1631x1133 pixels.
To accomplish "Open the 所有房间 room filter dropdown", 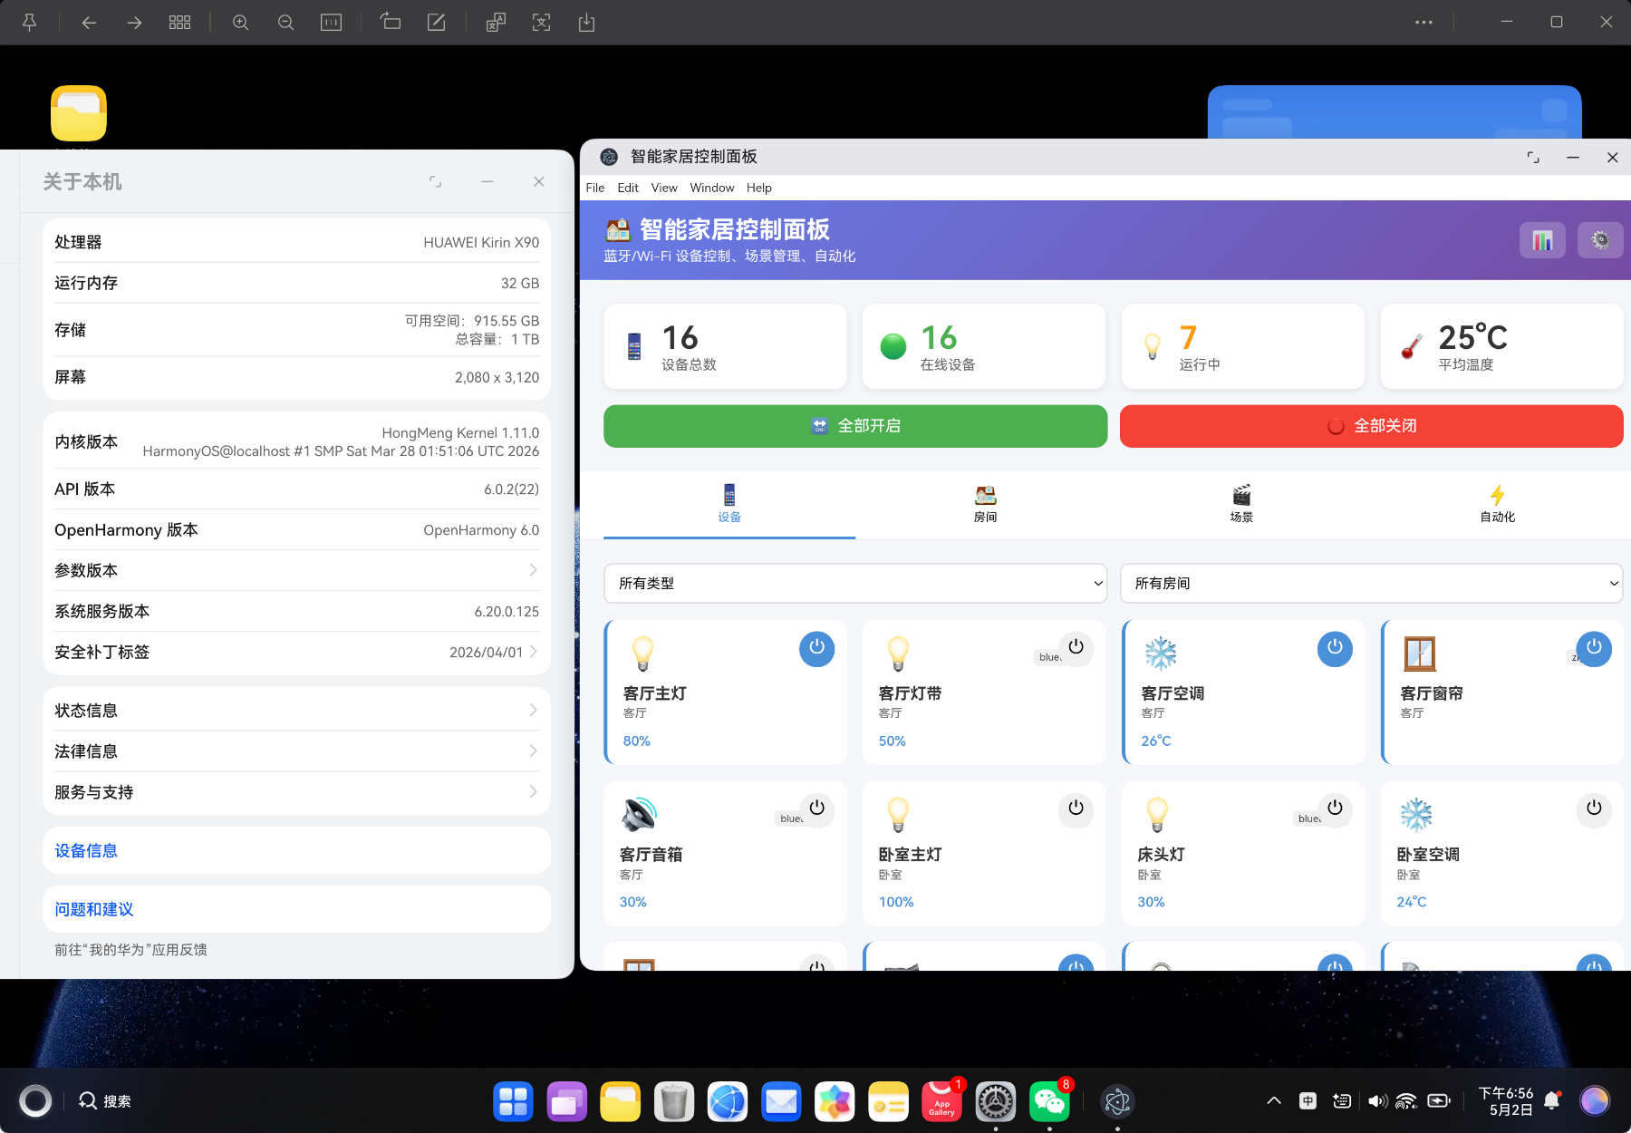I will (1371, 583).
